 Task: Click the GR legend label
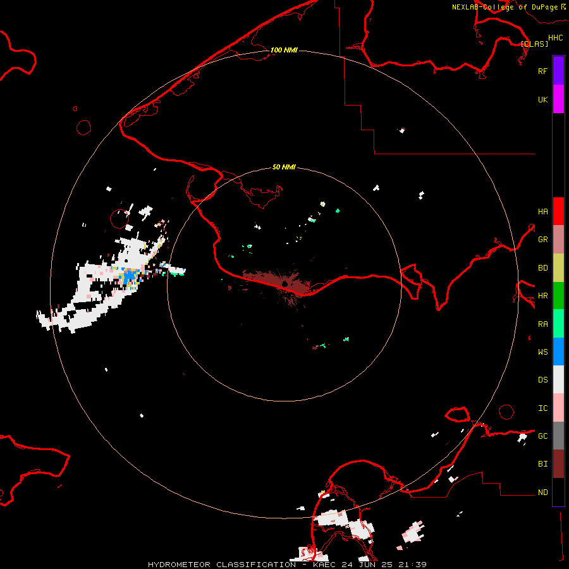coord(542,240)
